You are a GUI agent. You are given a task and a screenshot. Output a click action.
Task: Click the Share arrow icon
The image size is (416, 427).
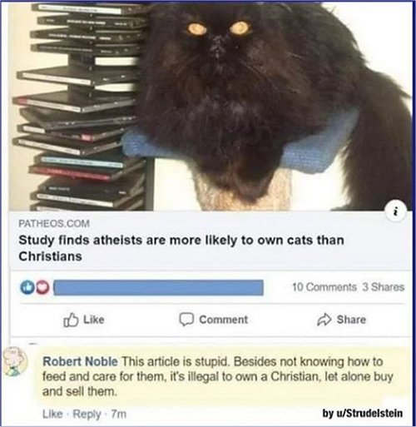pyautogui.click(x=324, y=320)
